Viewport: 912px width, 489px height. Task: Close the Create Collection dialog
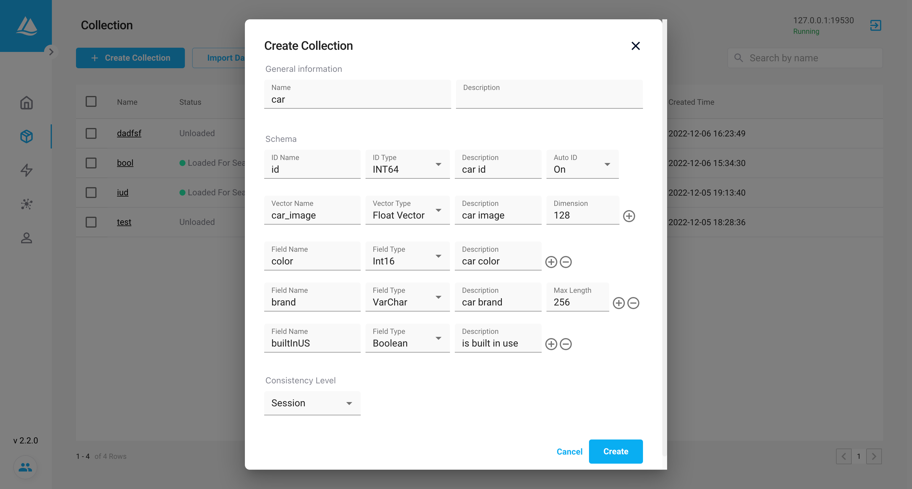635,46
